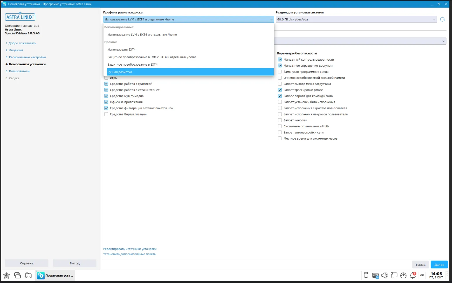
Task: Open the network connections tray icon
Action: click(394, 275)
